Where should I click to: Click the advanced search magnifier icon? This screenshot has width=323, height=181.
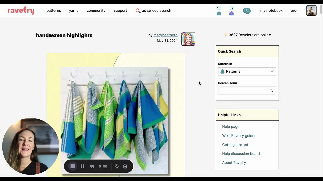(x=138, y=11)
